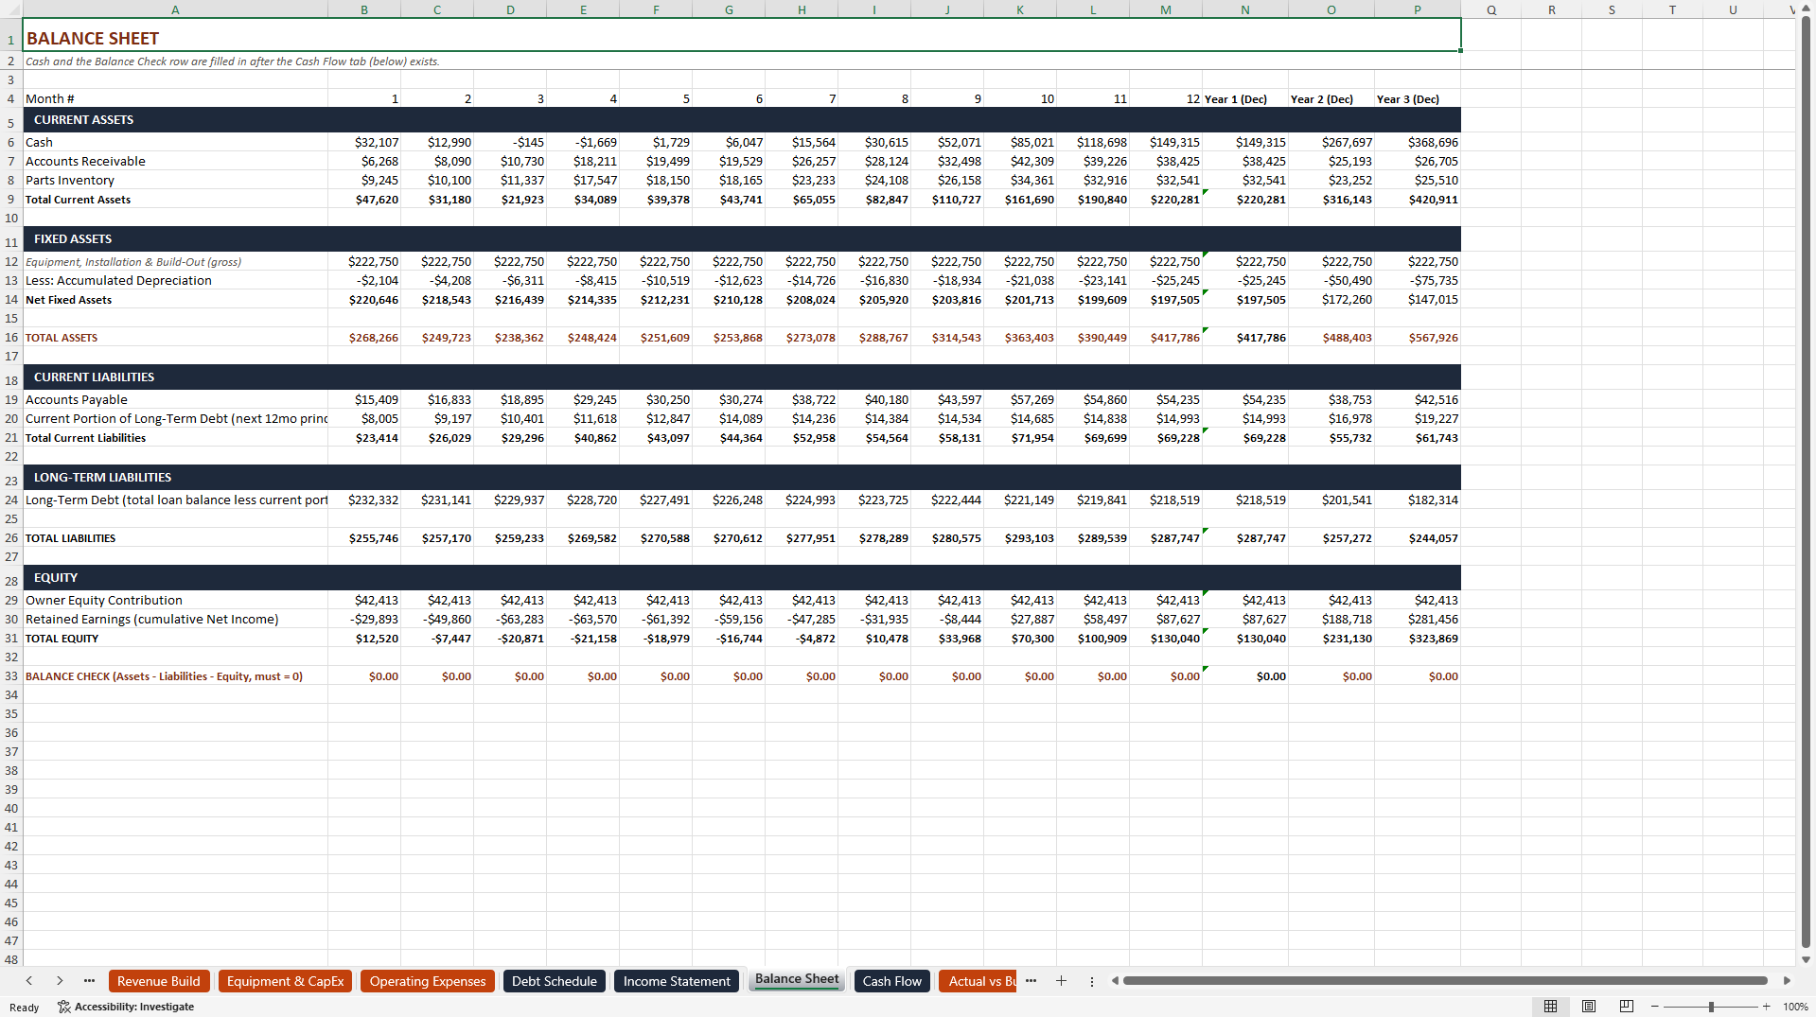Switch to Normal view
Screen dimensions: 1816x1017
click(x=1550, y=1007)
